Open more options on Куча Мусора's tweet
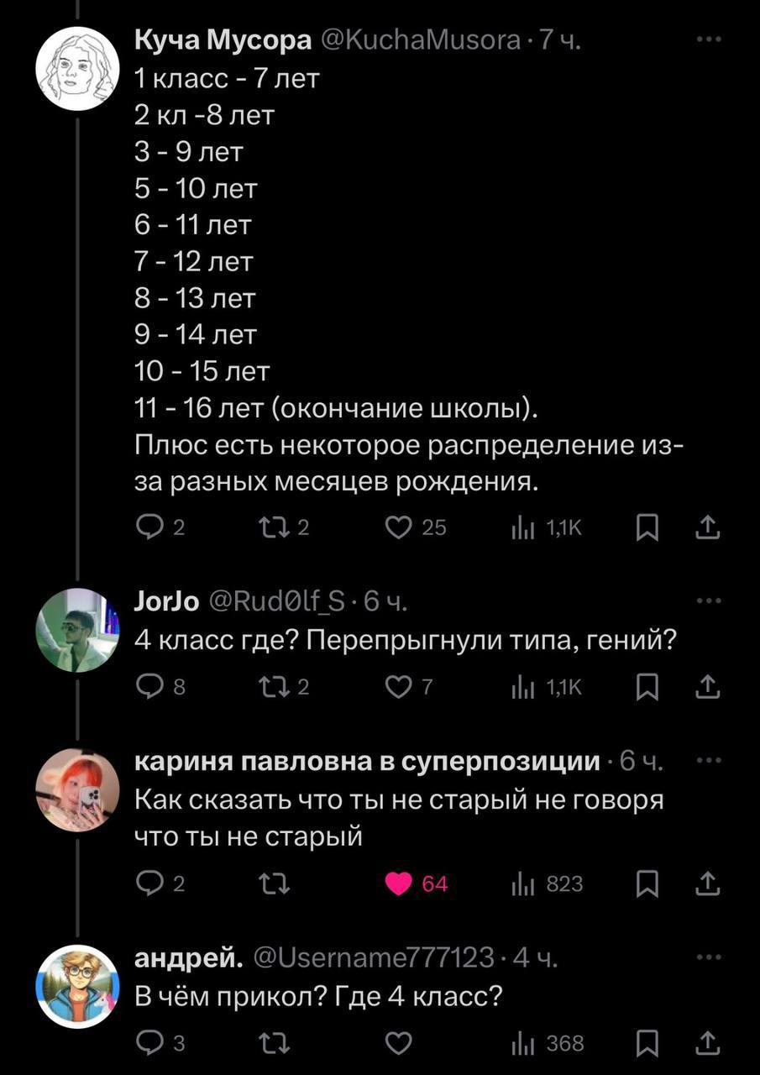This screenshot has height=1075, width=760. [709, 39]
